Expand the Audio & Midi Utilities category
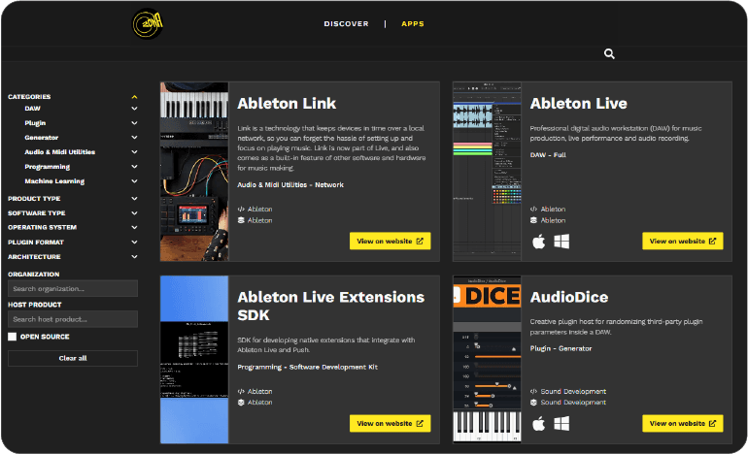Image resolution: width=748 pixels, height=454 pixels. click(x=134, y=152)
